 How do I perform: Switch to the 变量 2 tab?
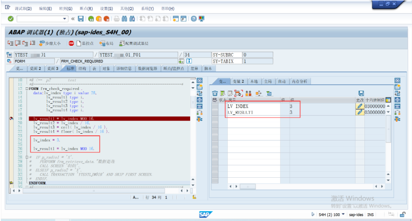coord(238,81)
